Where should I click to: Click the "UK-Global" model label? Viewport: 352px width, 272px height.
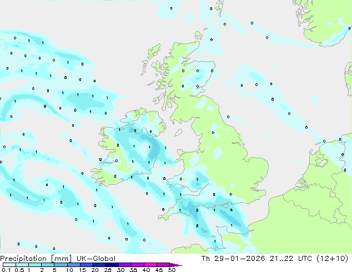(x=96, y=259)
